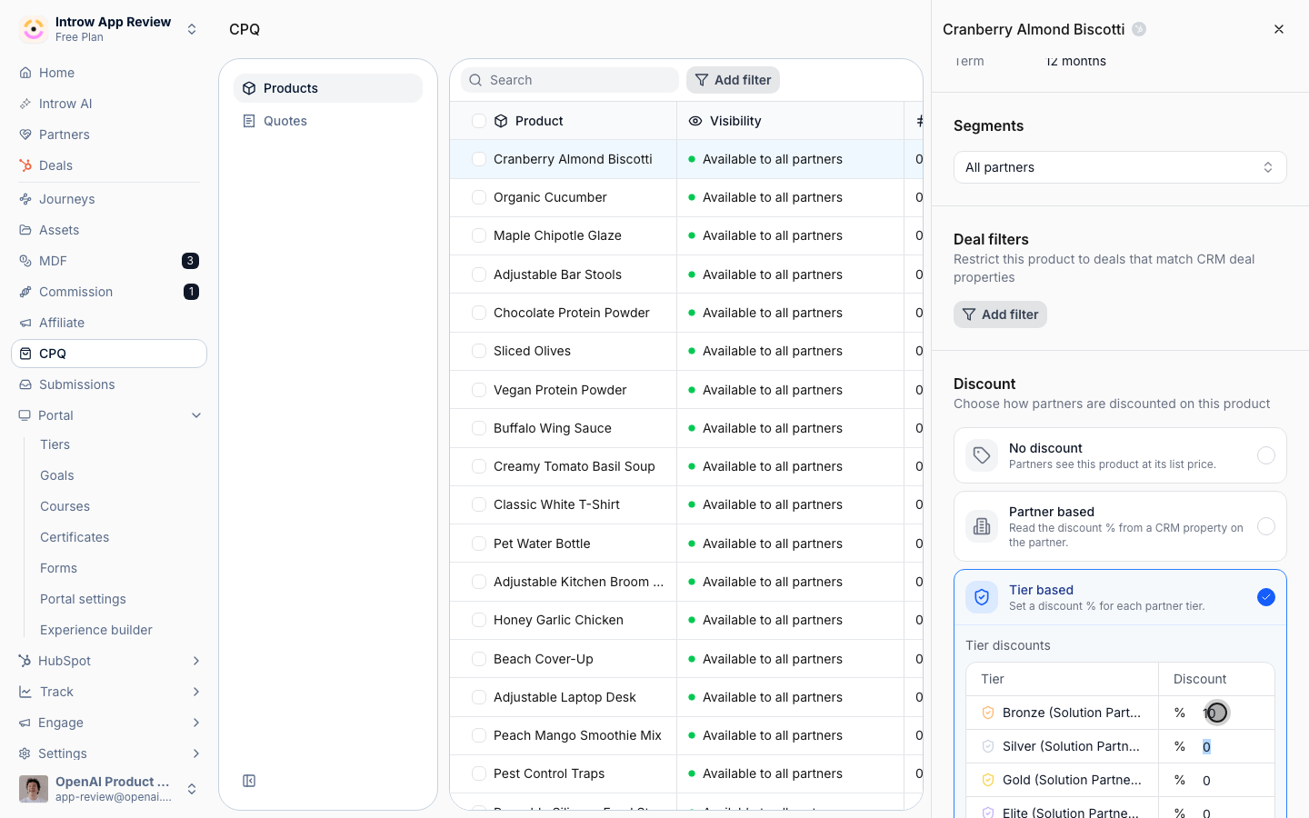
Task: Check the Maple Chipotle Glaze checkbox
Action: tap(479, 235)
